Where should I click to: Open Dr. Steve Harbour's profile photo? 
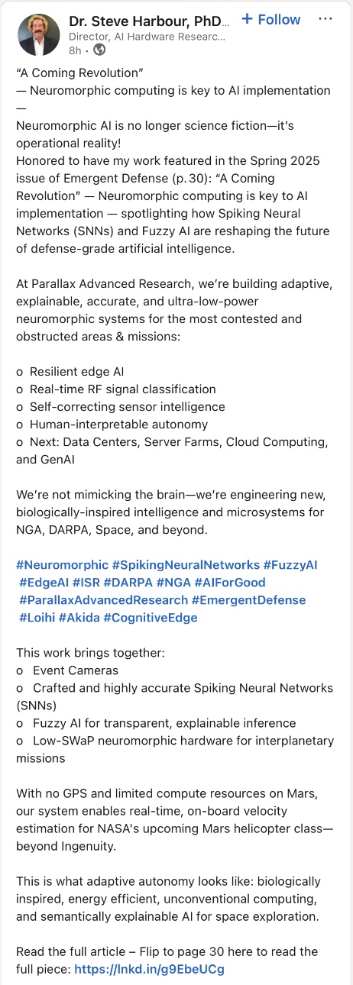(37, 34)
